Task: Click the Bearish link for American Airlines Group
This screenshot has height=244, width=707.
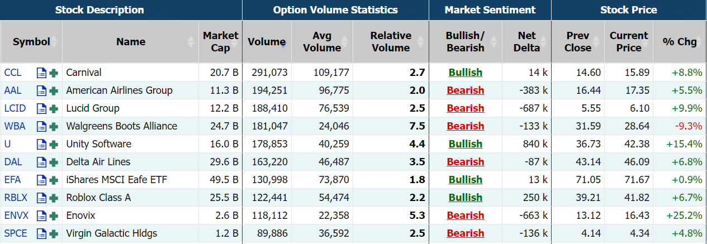Action: tap(466, 90)
